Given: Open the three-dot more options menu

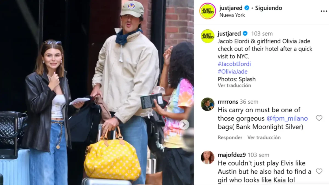Looking at the screenshot, I should click(324, 11).
